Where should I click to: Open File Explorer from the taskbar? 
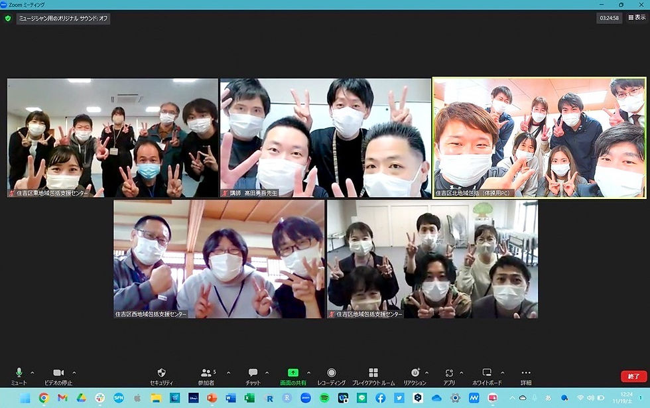[x=156, y=398]
